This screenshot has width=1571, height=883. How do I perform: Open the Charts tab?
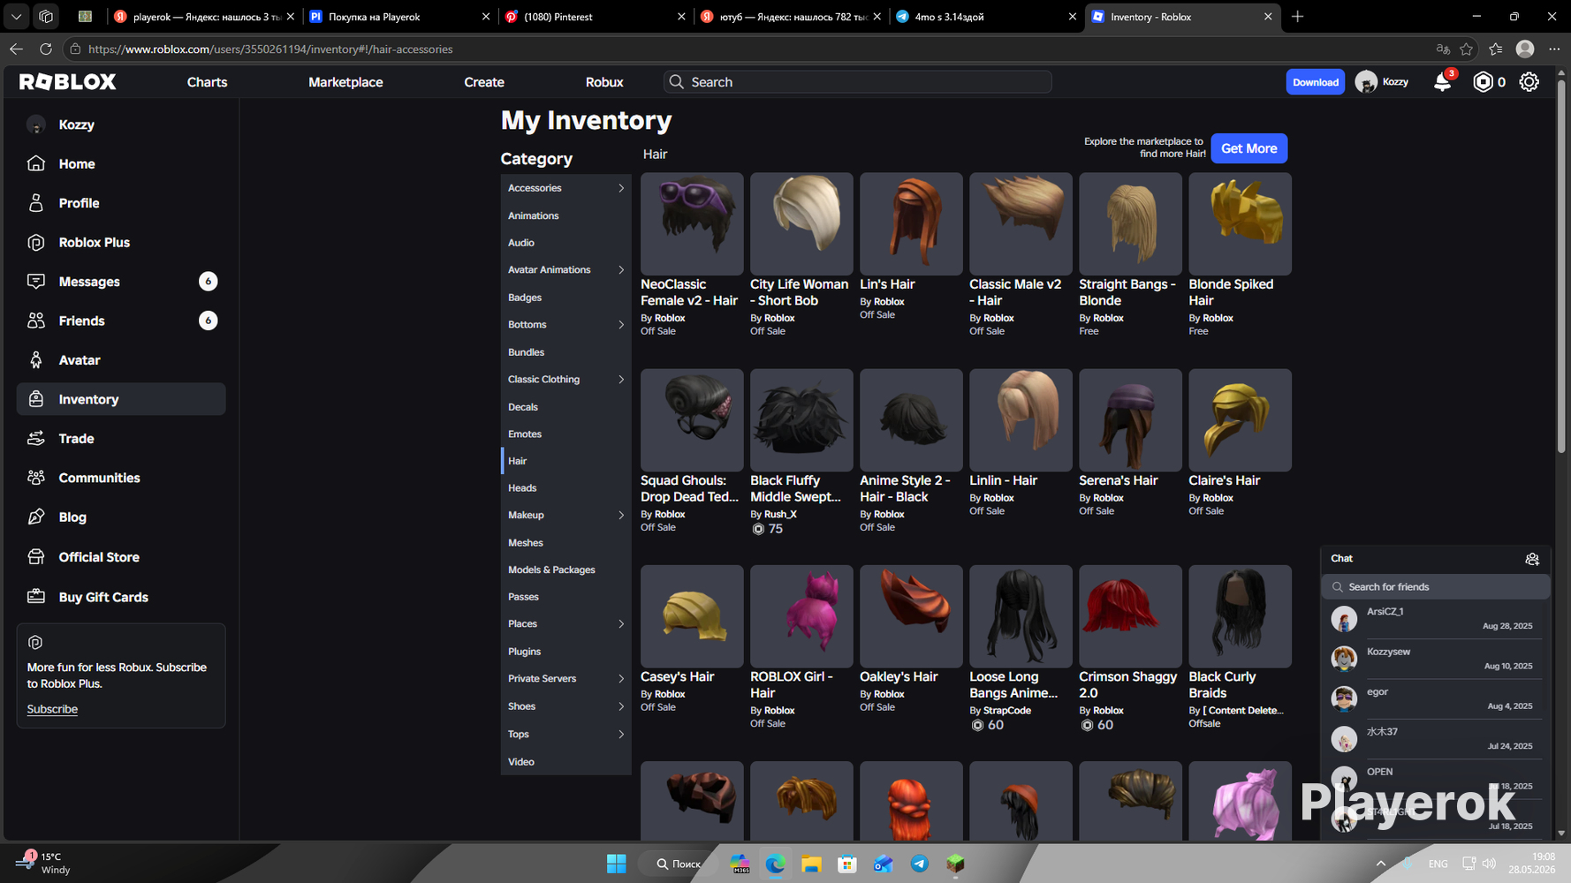[208, 82]
